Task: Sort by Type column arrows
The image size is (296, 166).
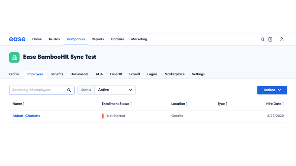Action: click(x=227, y=104)
